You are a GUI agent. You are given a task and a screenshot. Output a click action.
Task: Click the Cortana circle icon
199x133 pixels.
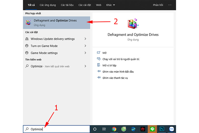coord(95,129)
